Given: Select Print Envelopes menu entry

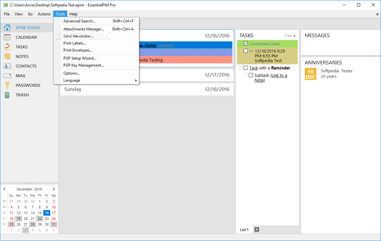Looking at the screenshot, I should (96, 50).
